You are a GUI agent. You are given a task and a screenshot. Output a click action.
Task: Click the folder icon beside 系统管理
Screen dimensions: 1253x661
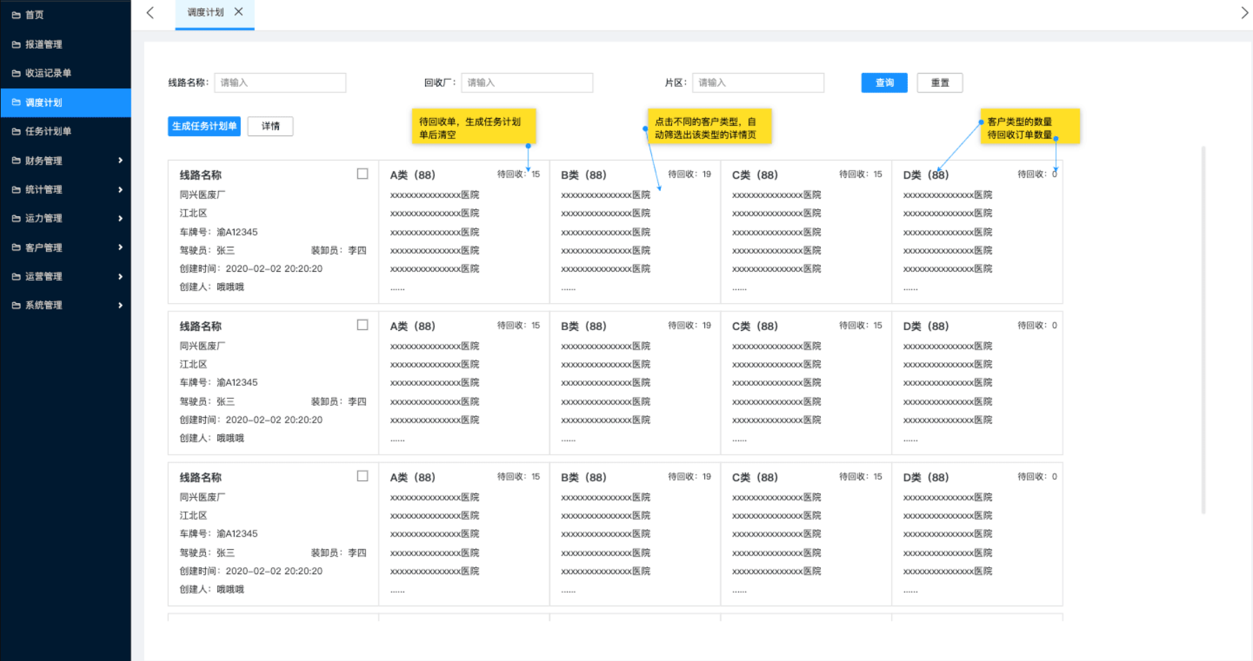coord(16,305)
